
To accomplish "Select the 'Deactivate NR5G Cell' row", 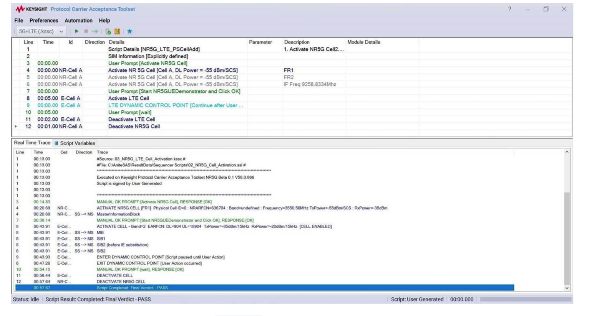I will [x=134, y=126].
